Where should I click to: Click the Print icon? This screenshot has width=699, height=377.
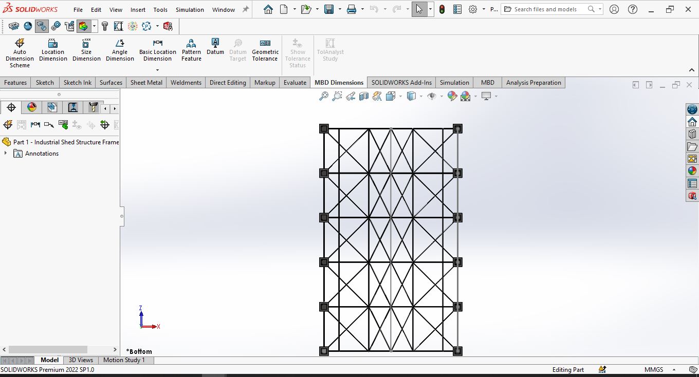[x=352, y=9]
